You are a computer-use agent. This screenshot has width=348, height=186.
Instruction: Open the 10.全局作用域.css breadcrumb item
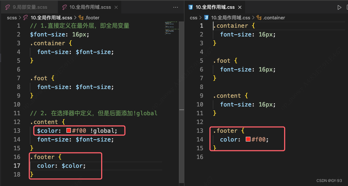(230, 18)
